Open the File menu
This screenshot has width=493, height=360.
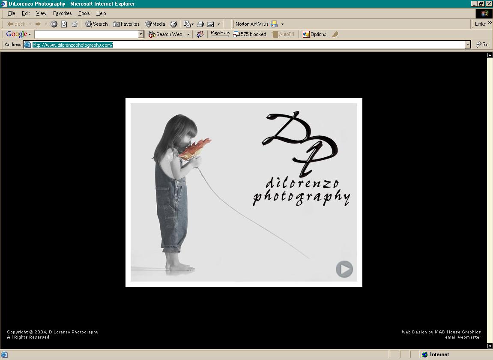point(12,13)
